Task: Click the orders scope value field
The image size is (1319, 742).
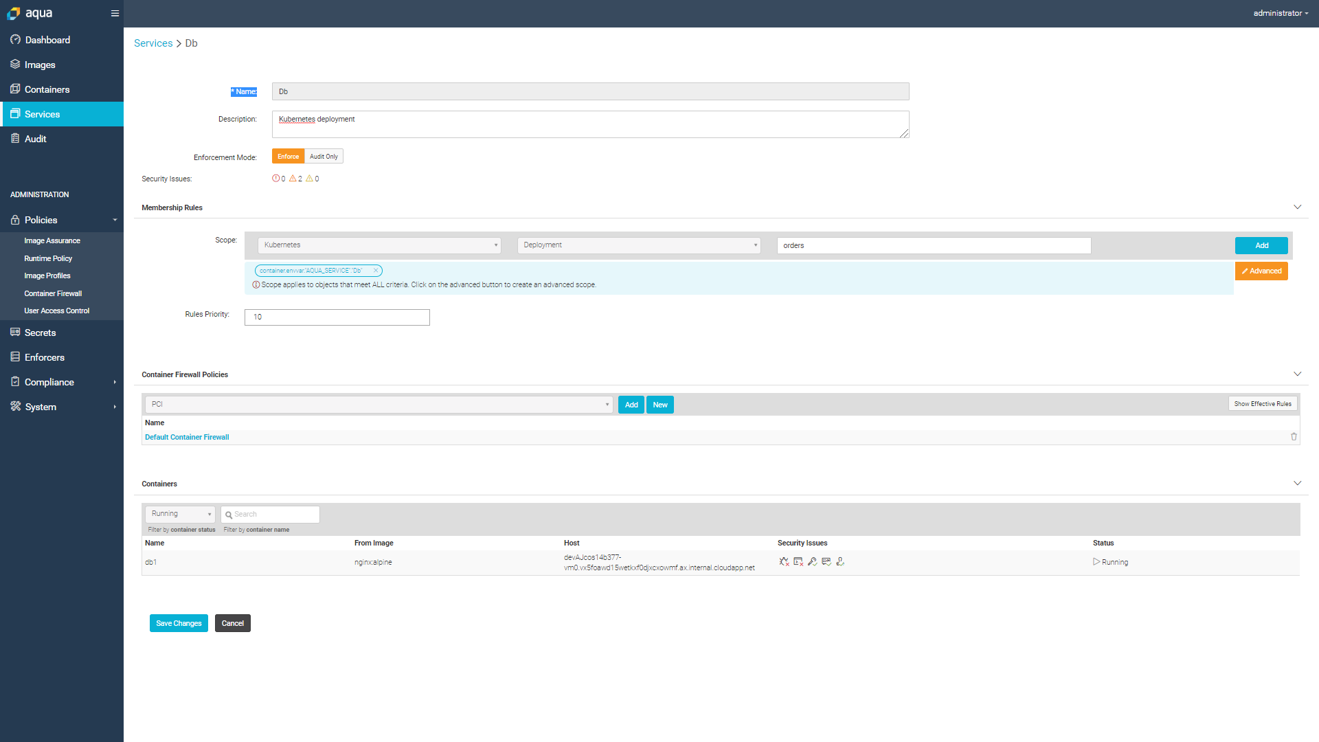Action: pos(934,245)
